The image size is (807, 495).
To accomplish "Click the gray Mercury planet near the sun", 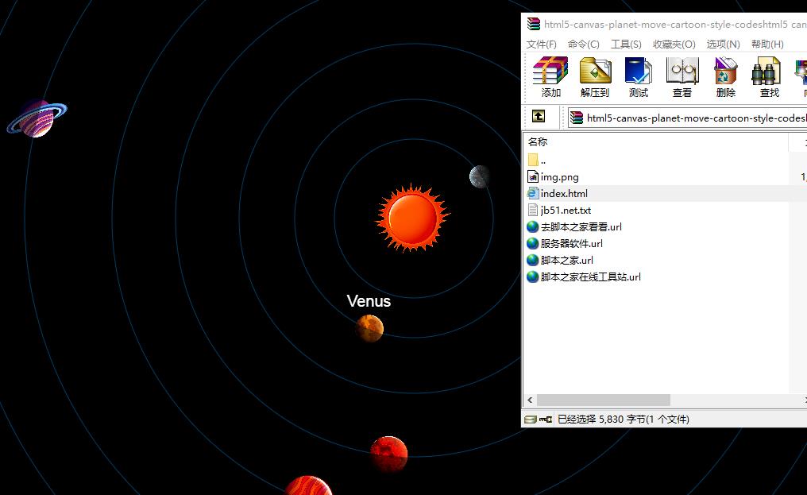I will pyautogui.click(x=479, y=176).
